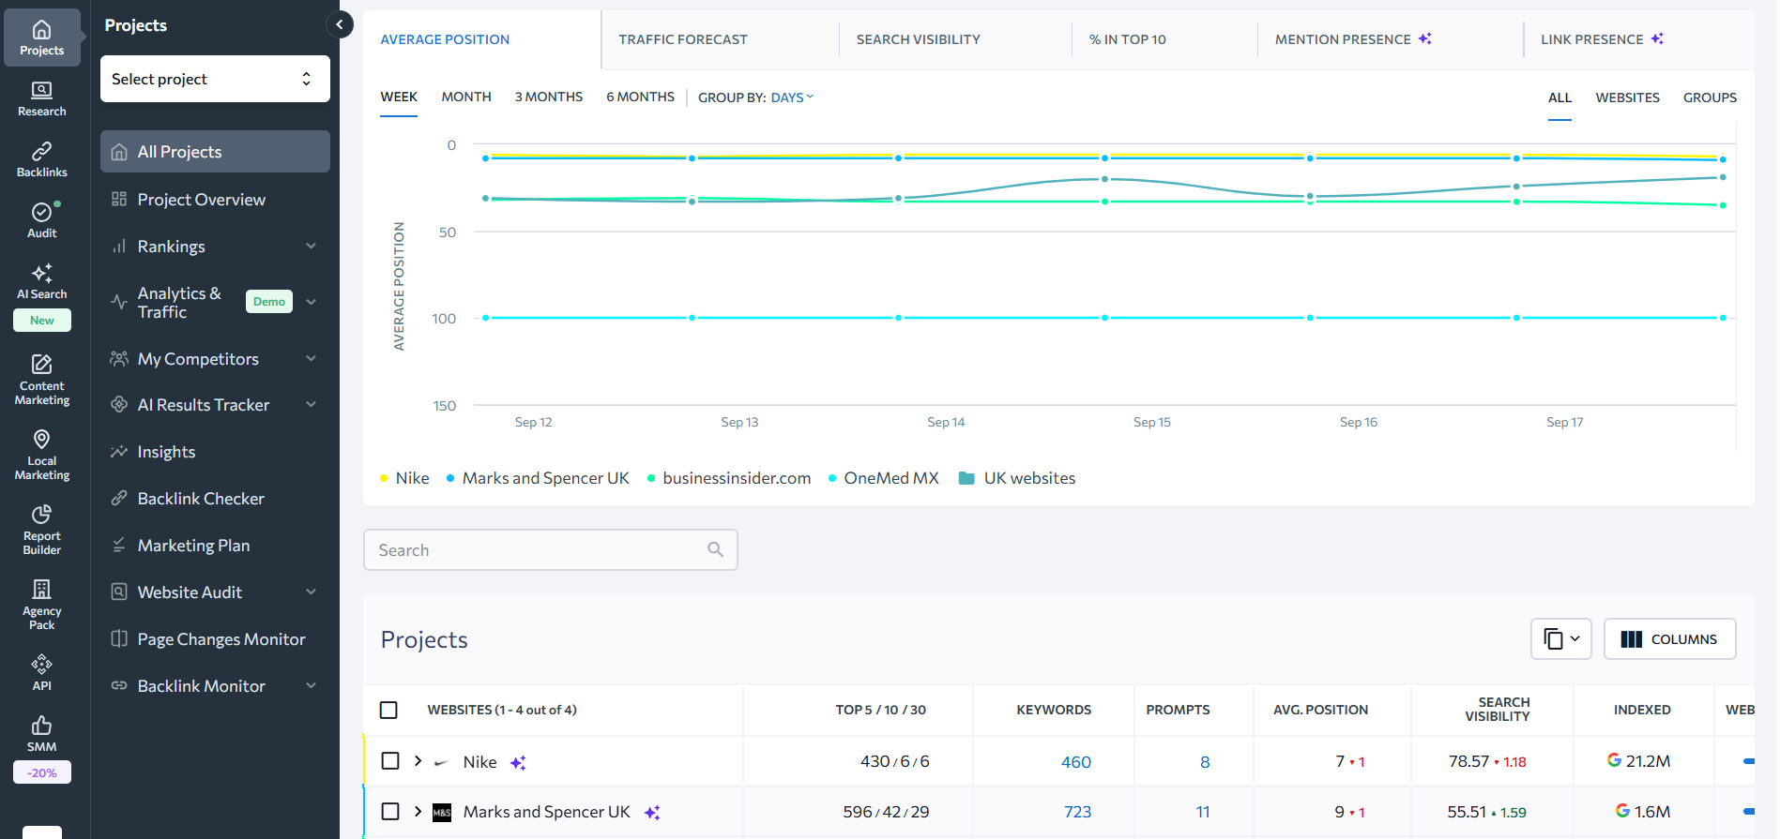Tick the Marks and Spencer UK checkbox
The image size is (1780, 839).
click(x=390, y=812)
